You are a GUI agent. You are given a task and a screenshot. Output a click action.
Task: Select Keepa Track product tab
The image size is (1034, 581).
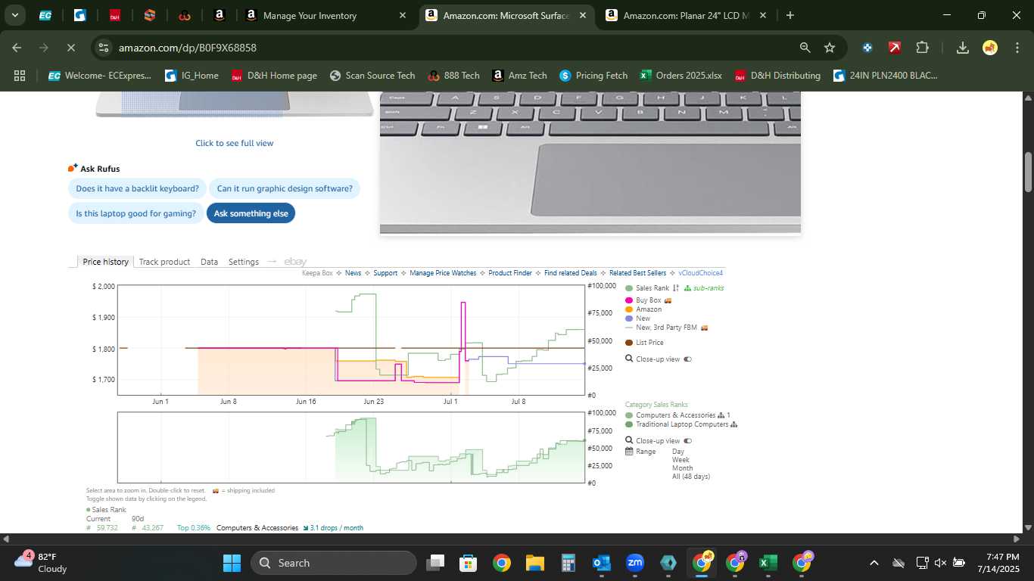pos(164,262)
